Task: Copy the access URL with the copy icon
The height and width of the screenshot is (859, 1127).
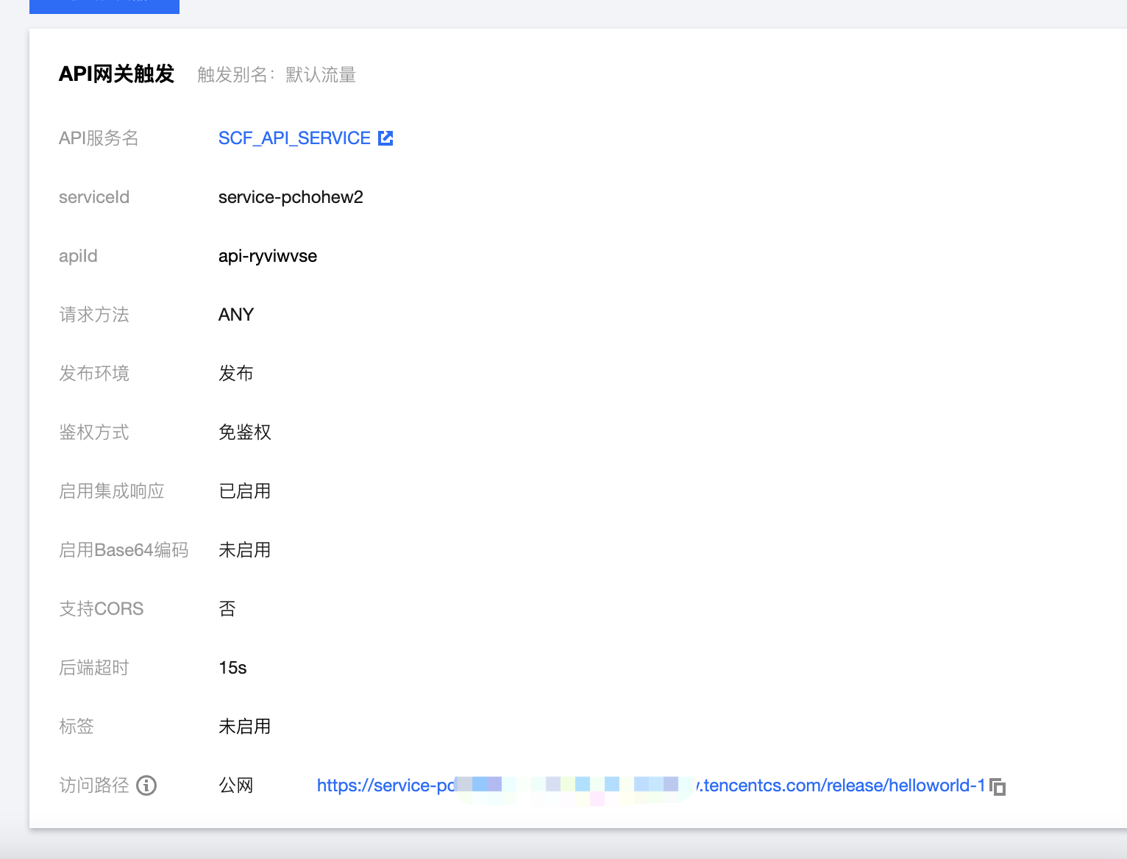Action: click(x=998, y=786)
